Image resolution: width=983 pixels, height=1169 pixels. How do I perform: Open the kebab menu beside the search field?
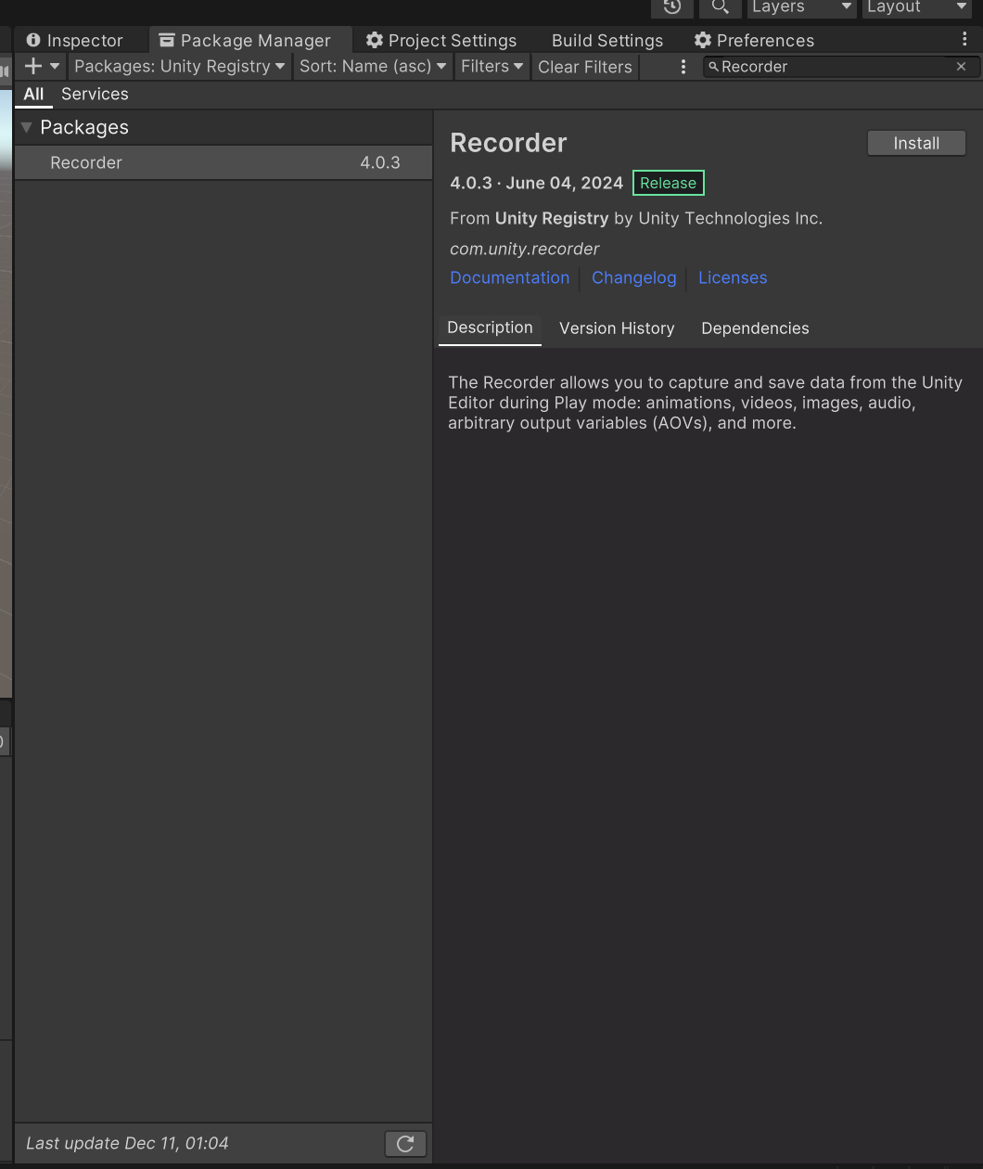point(683,66)
